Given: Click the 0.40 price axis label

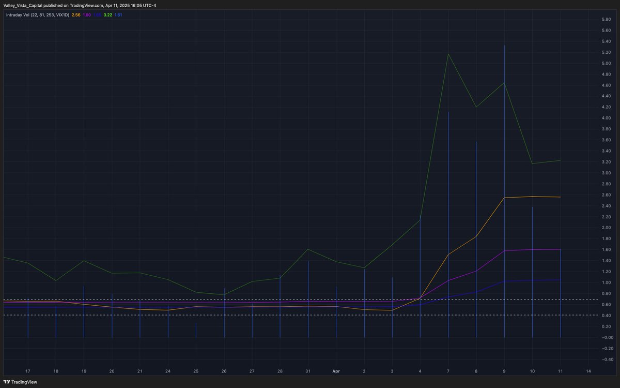Looking at the screenshot, I should click(x=607, y=316).
